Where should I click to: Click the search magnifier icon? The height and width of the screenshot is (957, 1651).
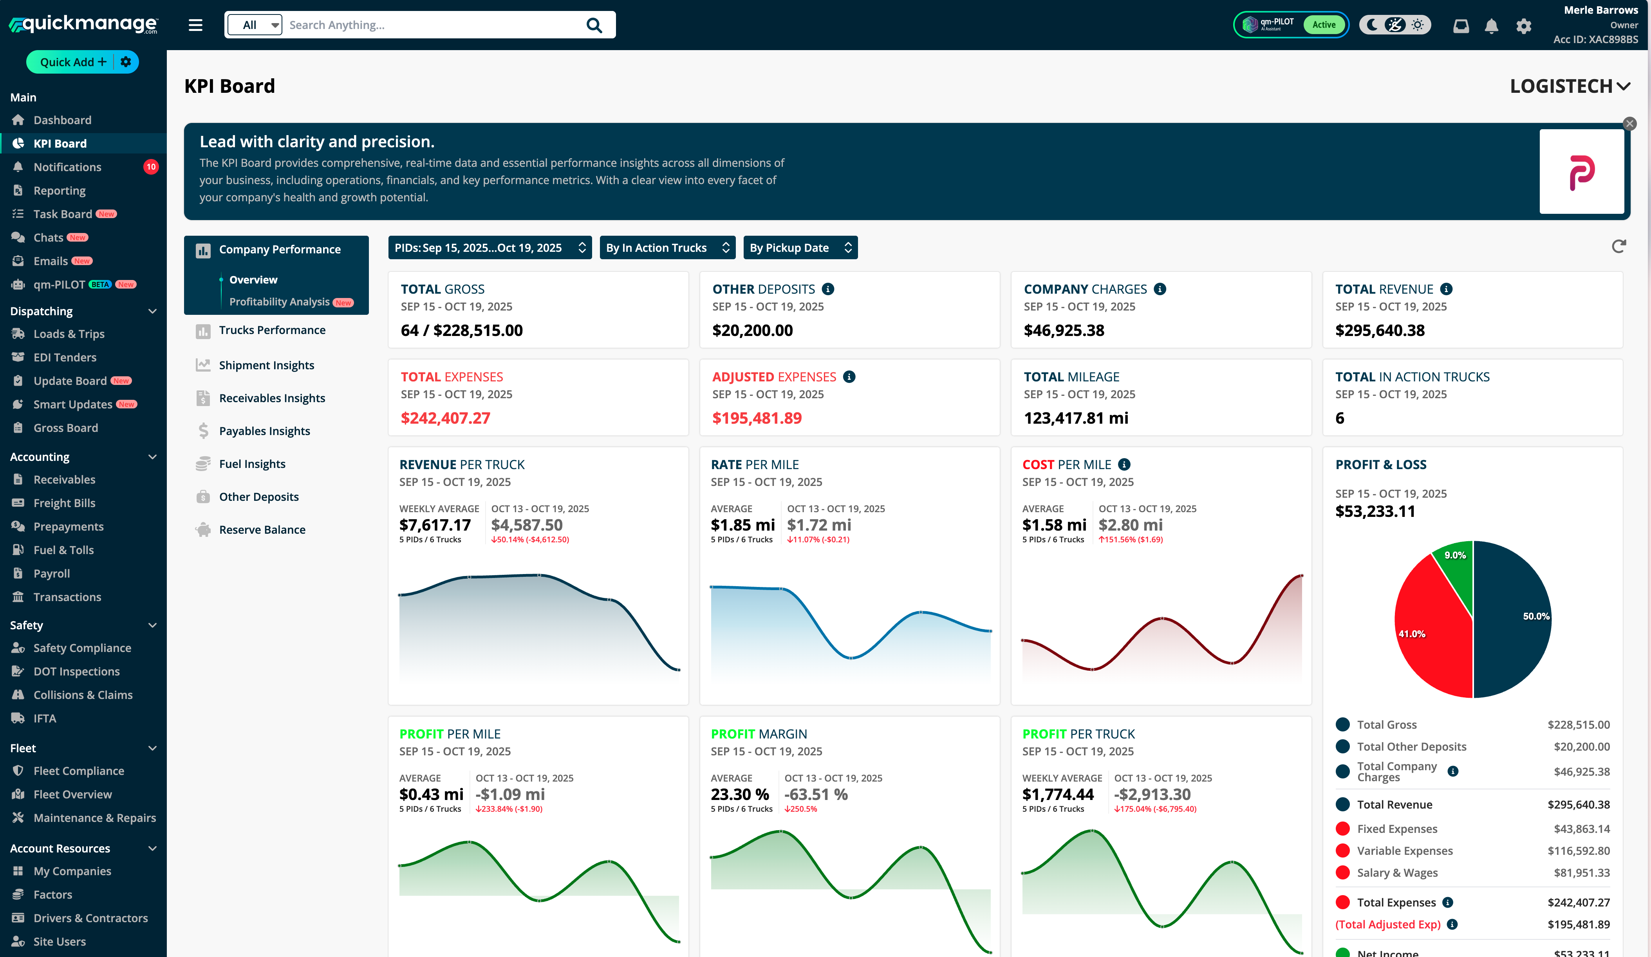tap(594, 25)
